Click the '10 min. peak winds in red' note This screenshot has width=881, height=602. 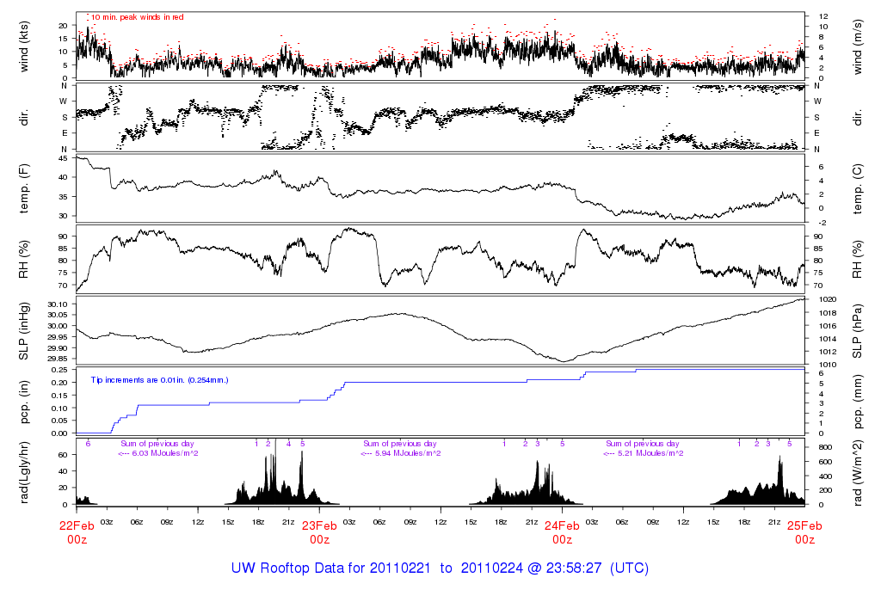pos(137,17)
